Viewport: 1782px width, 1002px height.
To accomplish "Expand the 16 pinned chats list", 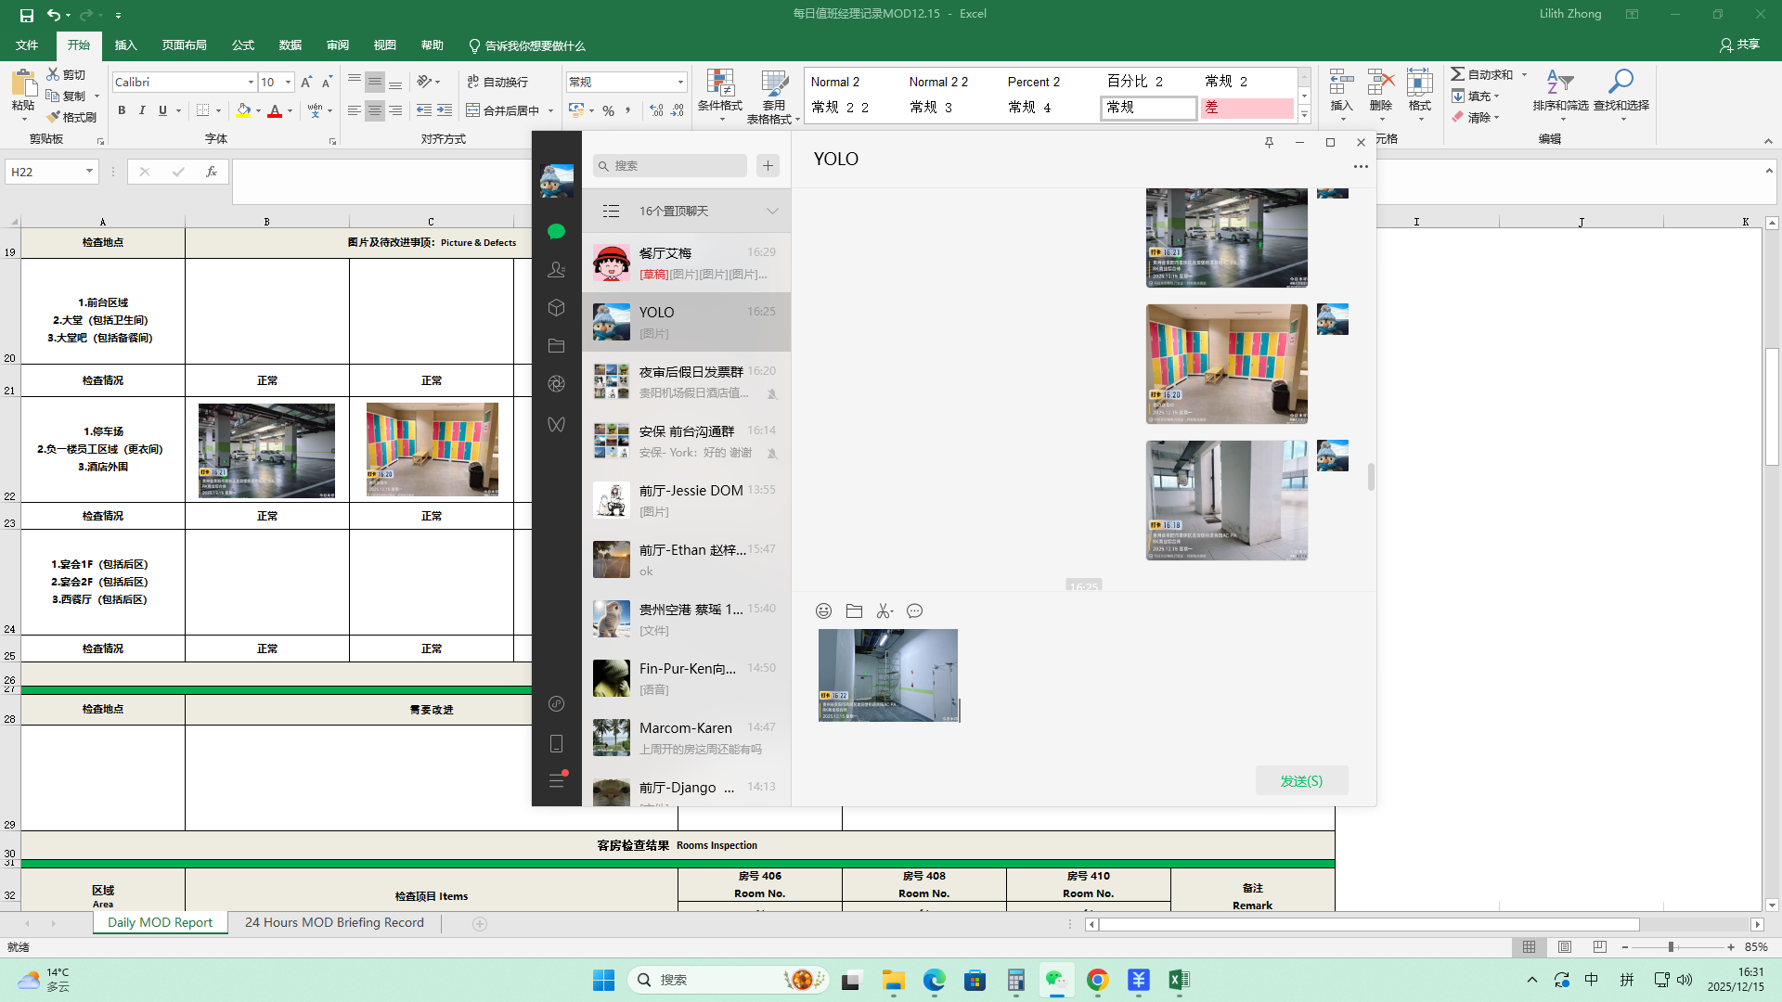I will pos(771,212).
